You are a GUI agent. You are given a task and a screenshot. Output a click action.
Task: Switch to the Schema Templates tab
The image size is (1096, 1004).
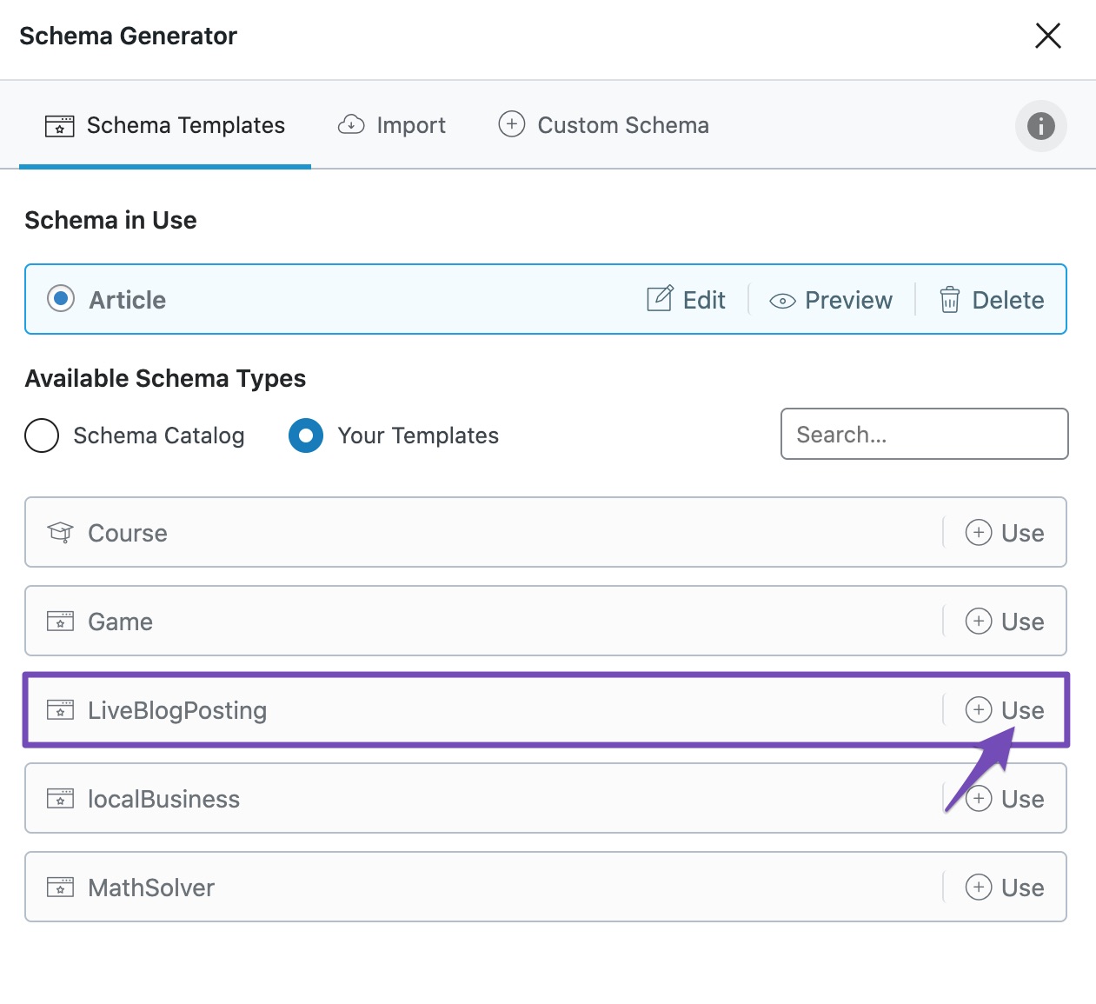165,125
